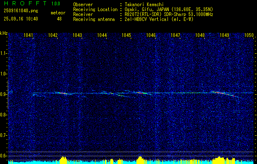Select the 1045 time axis label
This screenshot has height=164, width=257.
pos(127,35)
